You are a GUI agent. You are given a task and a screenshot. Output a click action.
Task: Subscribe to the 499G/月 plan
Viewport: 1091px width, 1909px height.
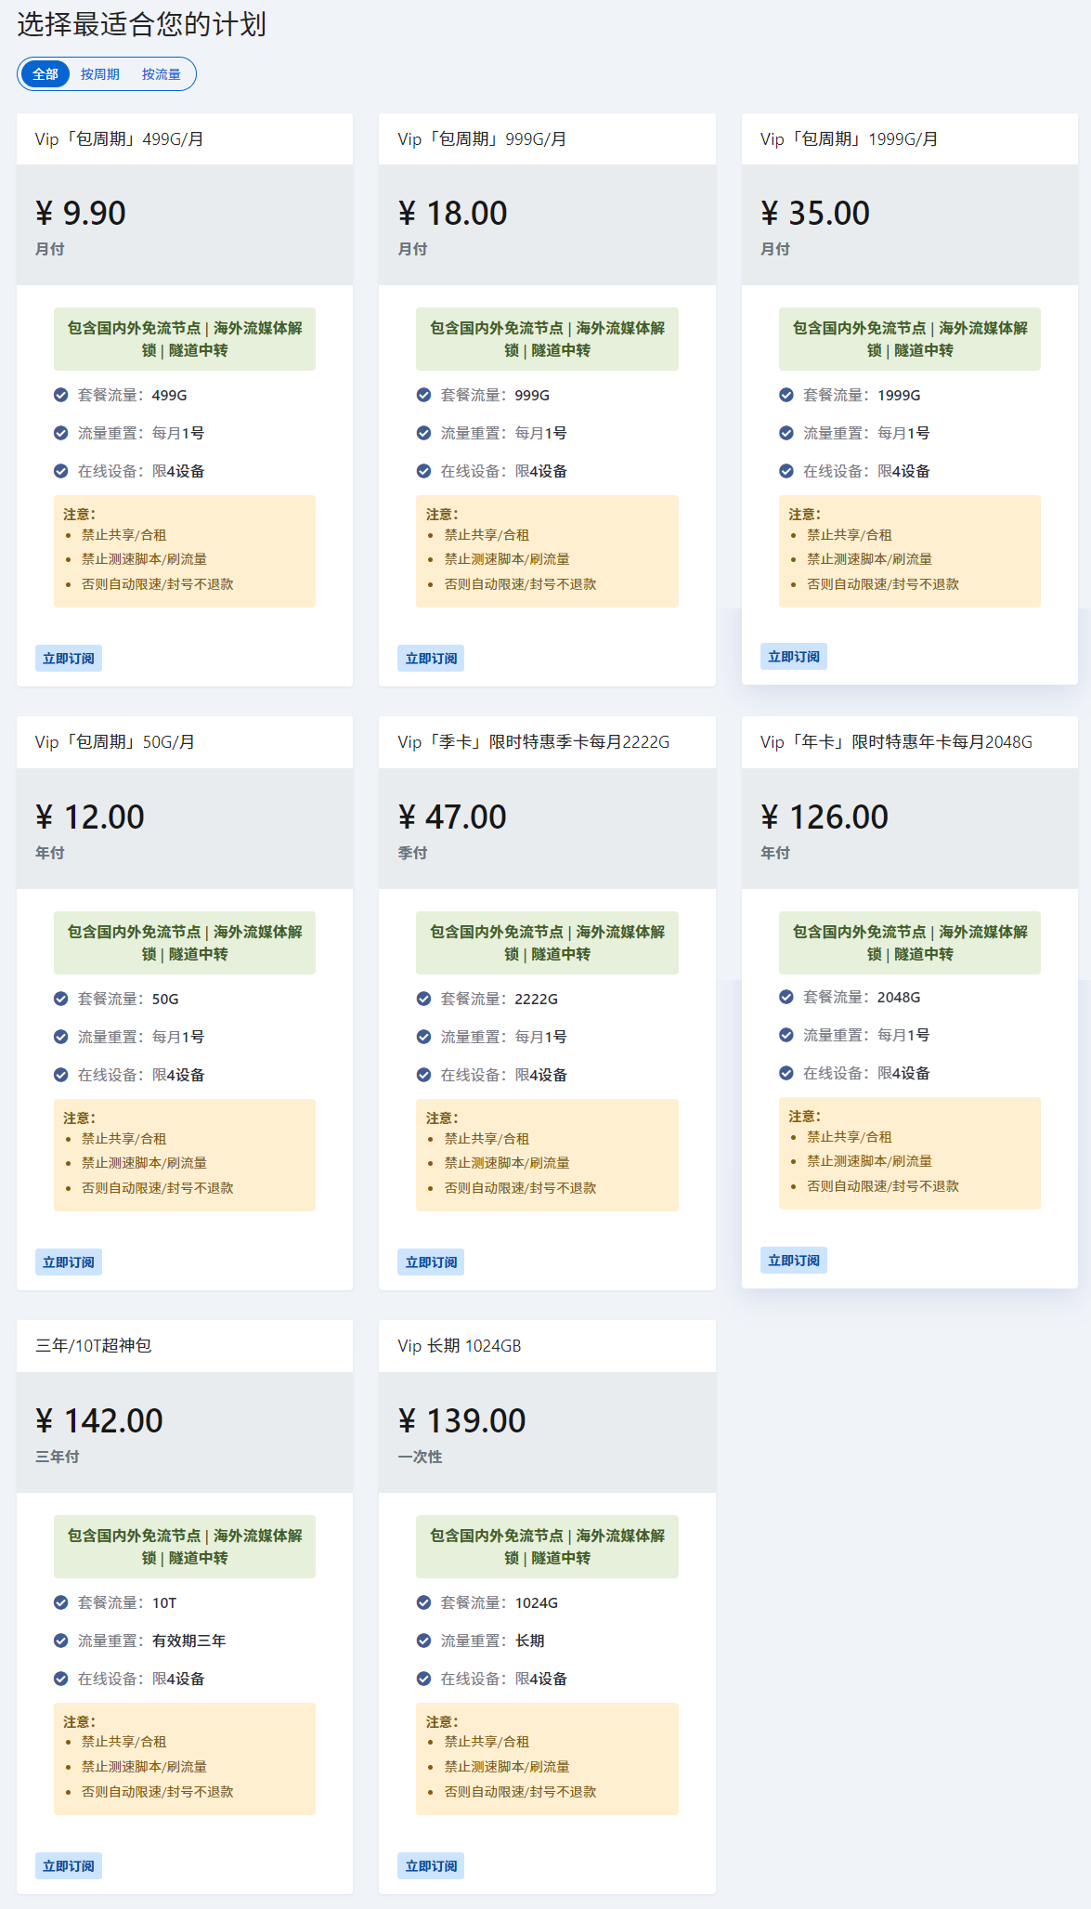tap(69, 659)
